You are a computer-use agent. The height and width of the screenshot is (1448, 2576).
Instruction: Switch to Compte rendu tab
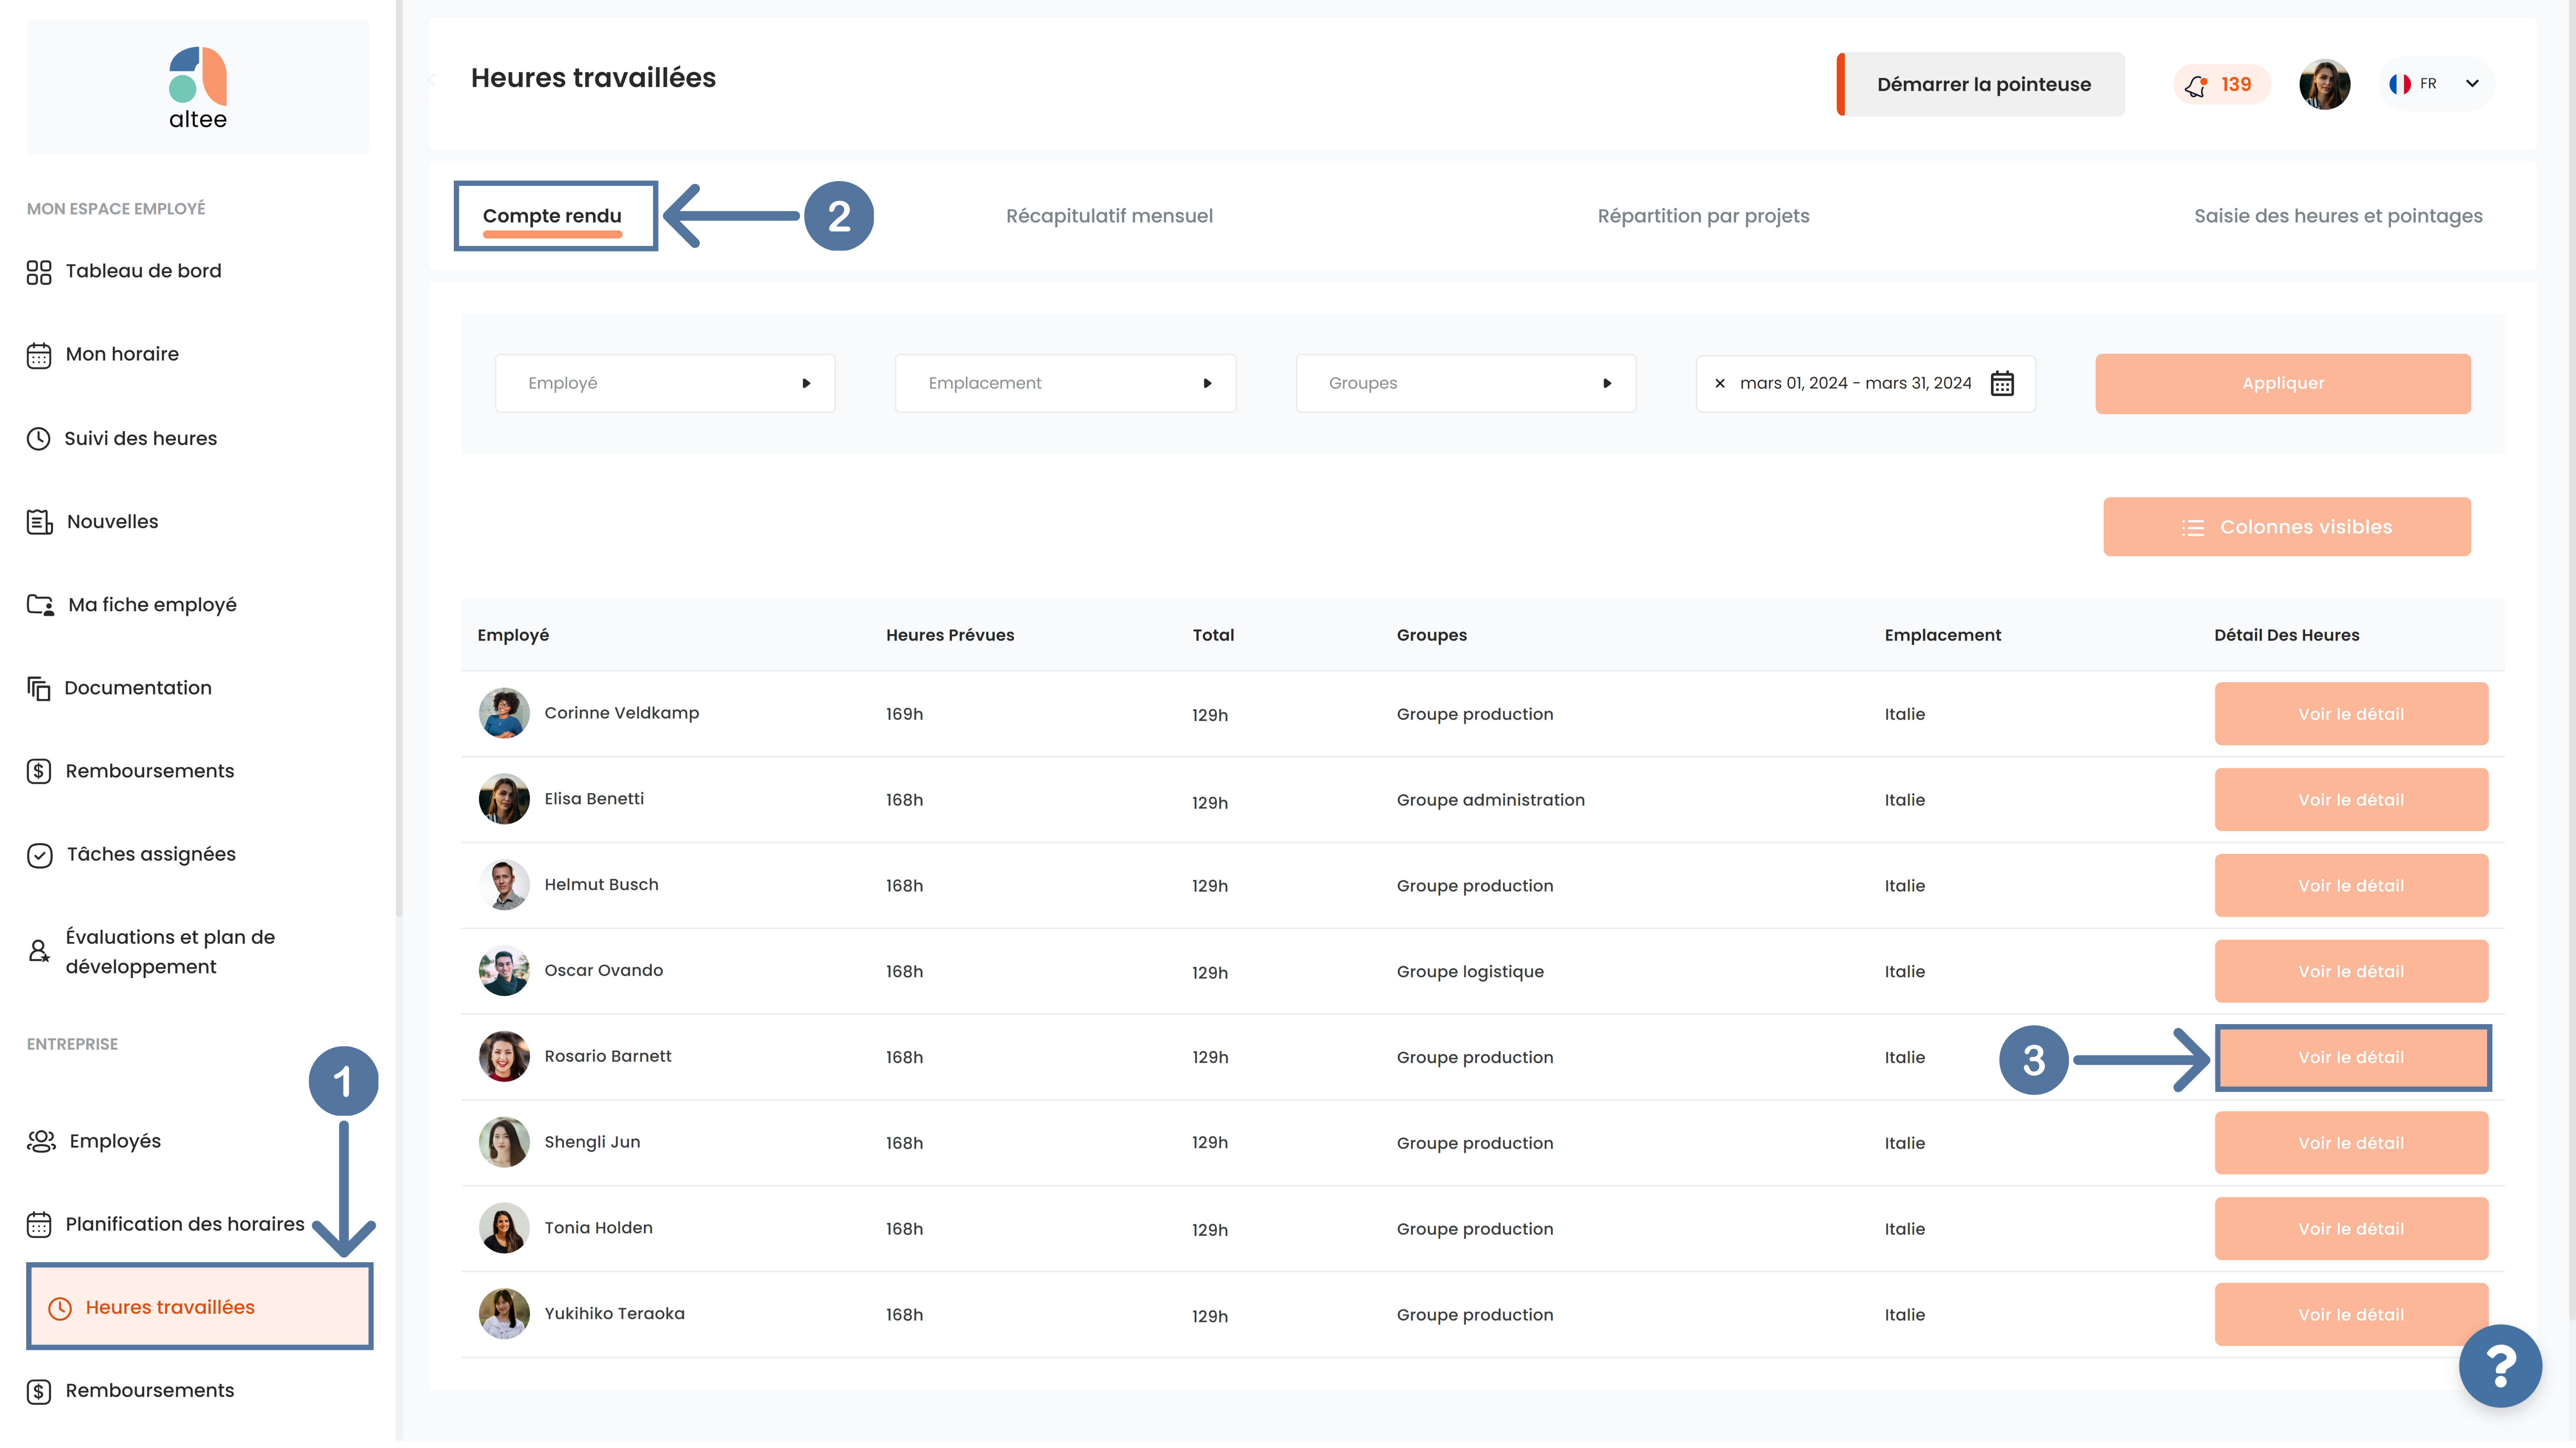(x=552, y=216)
